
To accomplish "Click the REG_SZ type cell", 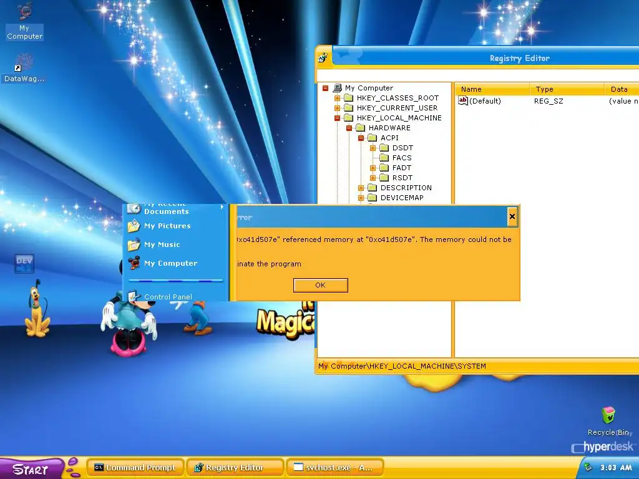I will click(549, 101).
